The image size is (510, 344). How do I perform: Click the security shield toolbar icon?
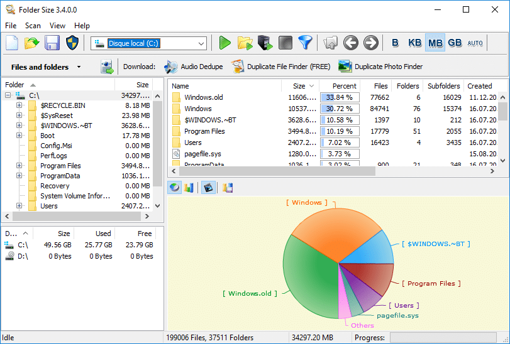click(72, 43)
